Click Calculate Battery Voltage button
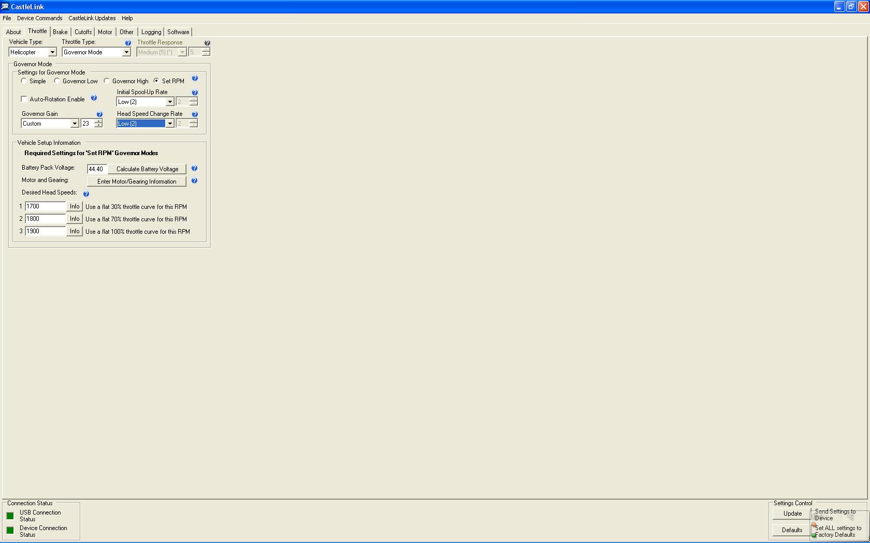Viewport: 870px width, 543px height. [x=147, y=169]
